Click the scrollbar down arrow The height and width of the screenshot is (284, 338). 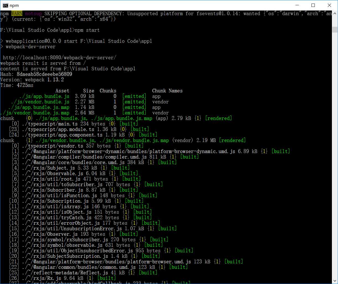(335, 281)
